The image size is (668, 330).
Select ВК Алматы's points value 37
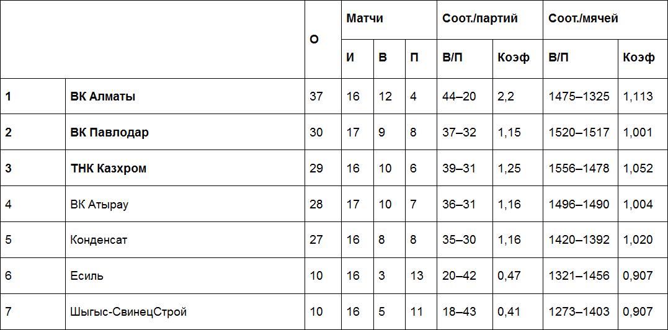coord(316,97)
